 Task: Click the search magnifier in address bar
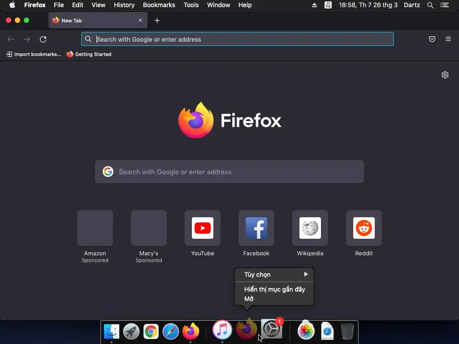pyautogui.click(x=88, y=39)
